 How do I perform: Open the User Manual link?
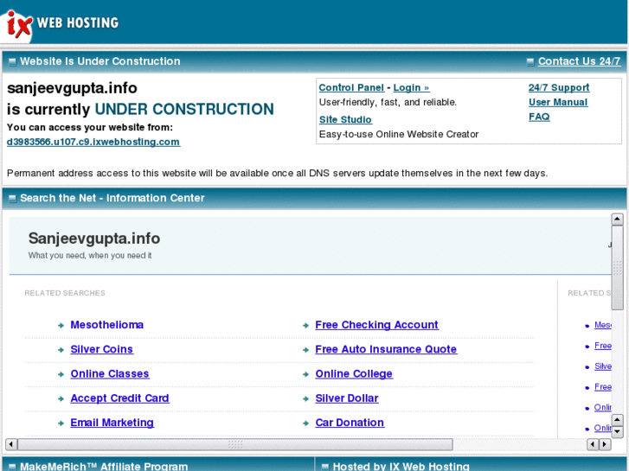point(558,102)
